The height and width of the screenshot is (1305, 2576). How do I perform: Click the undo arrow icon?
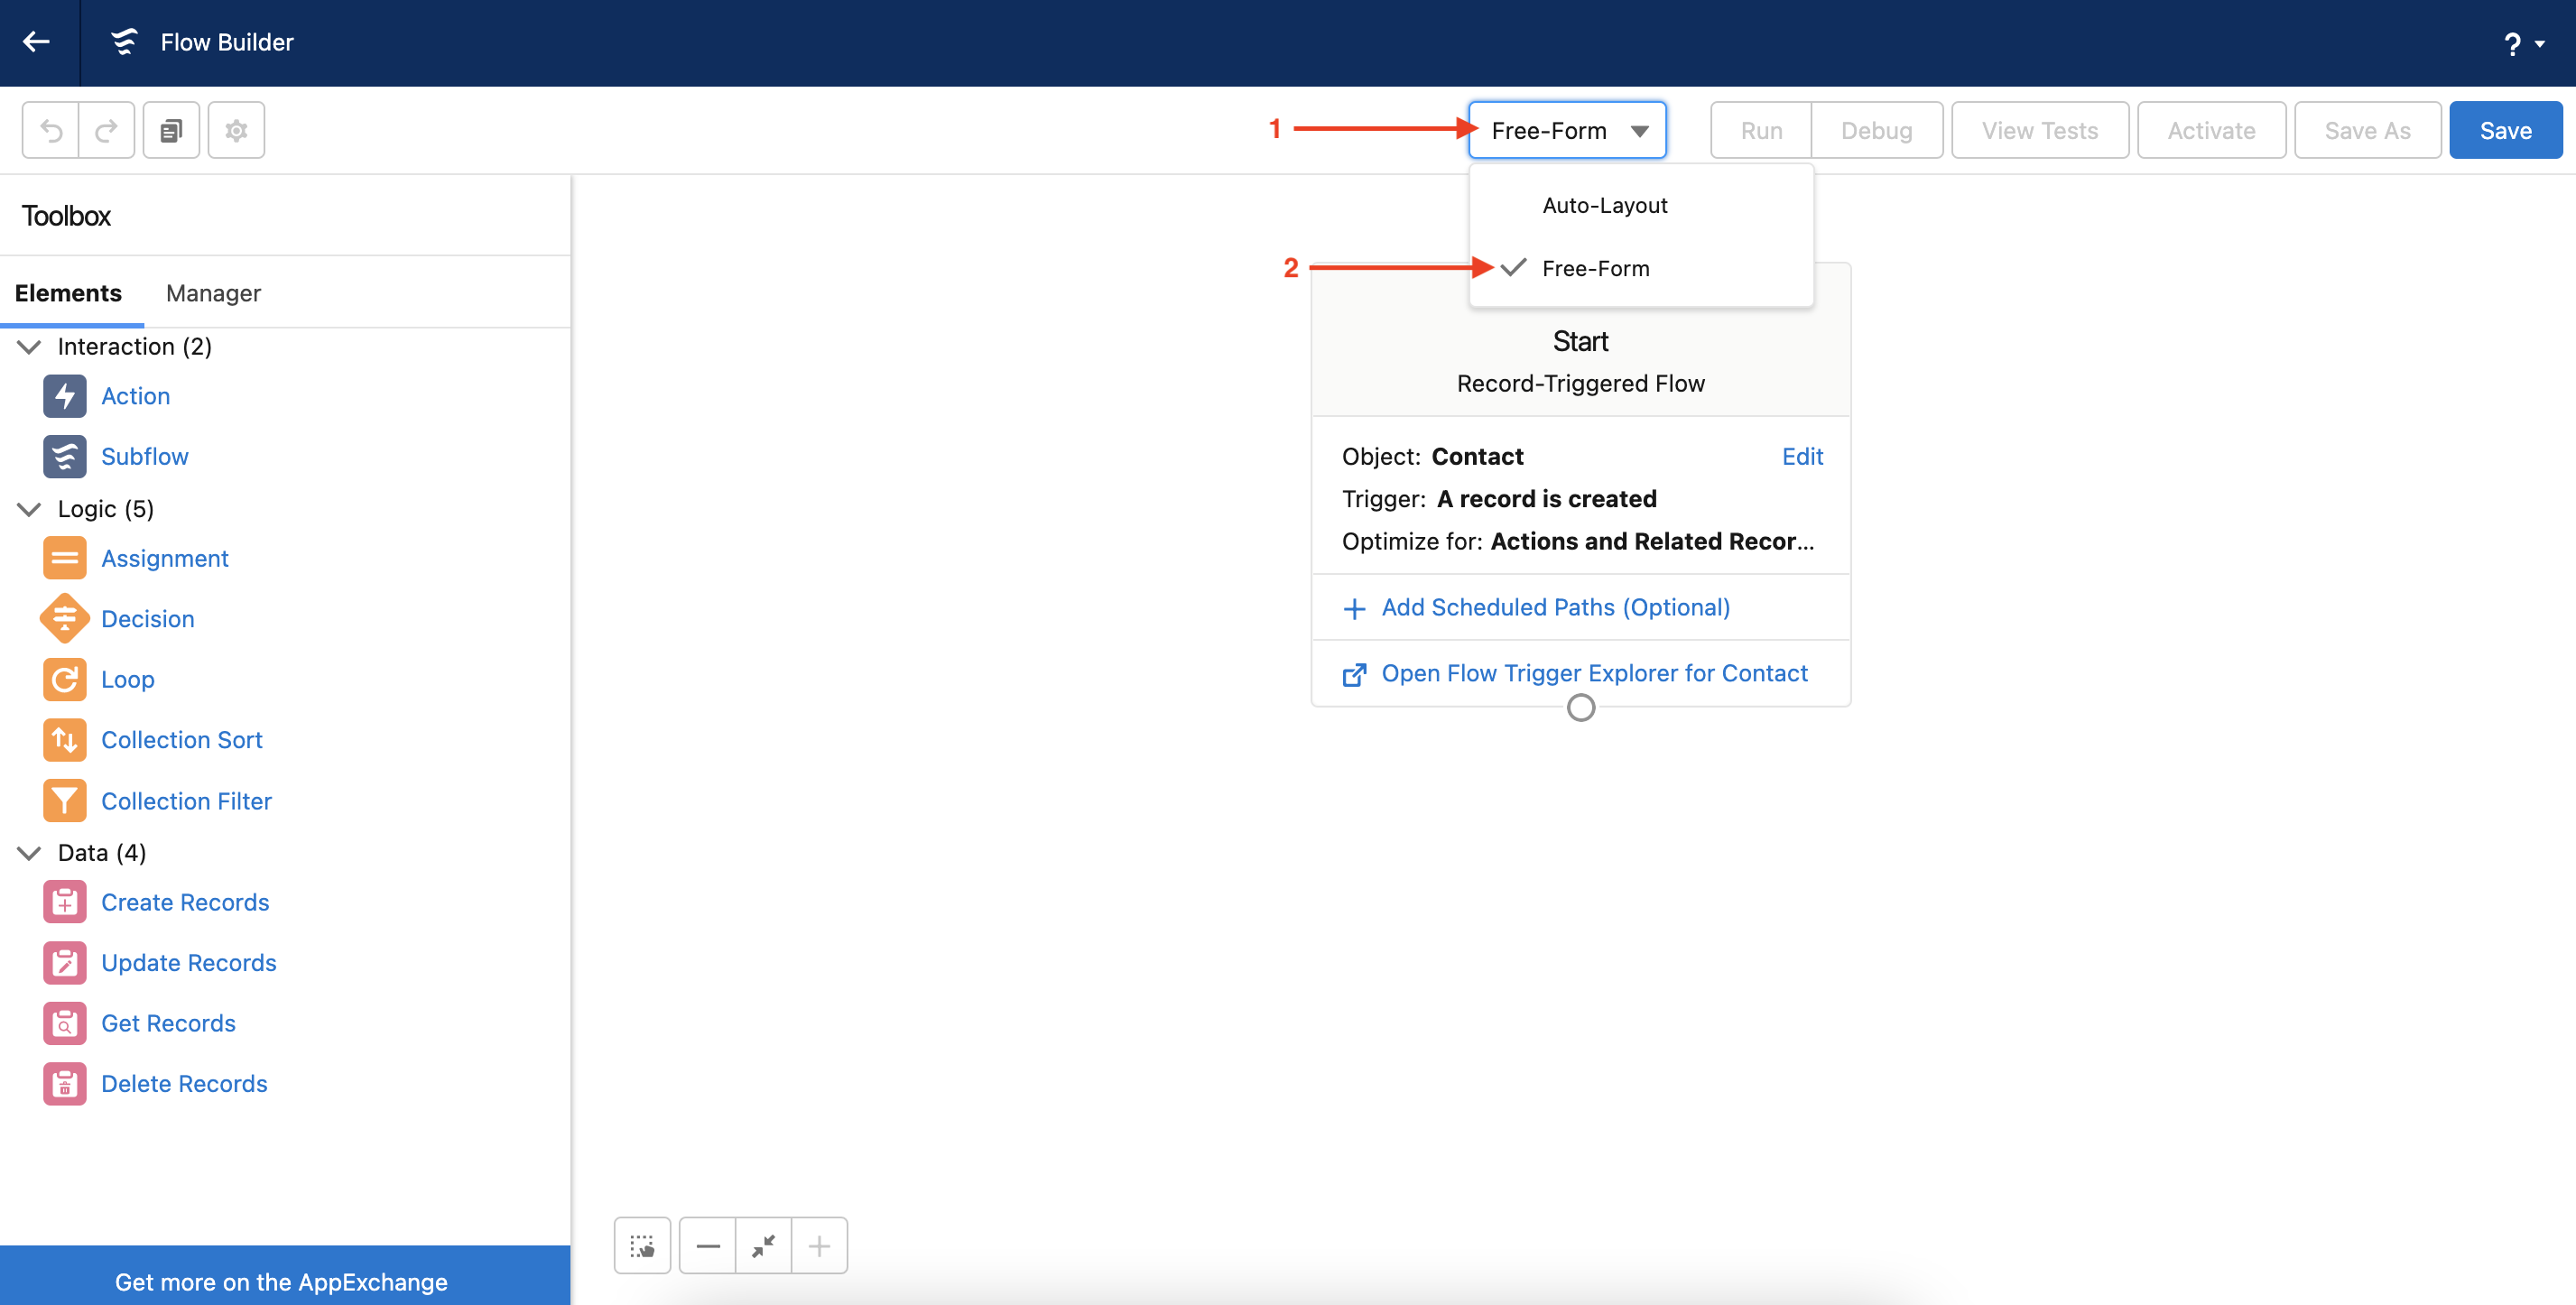pos(51,130)
